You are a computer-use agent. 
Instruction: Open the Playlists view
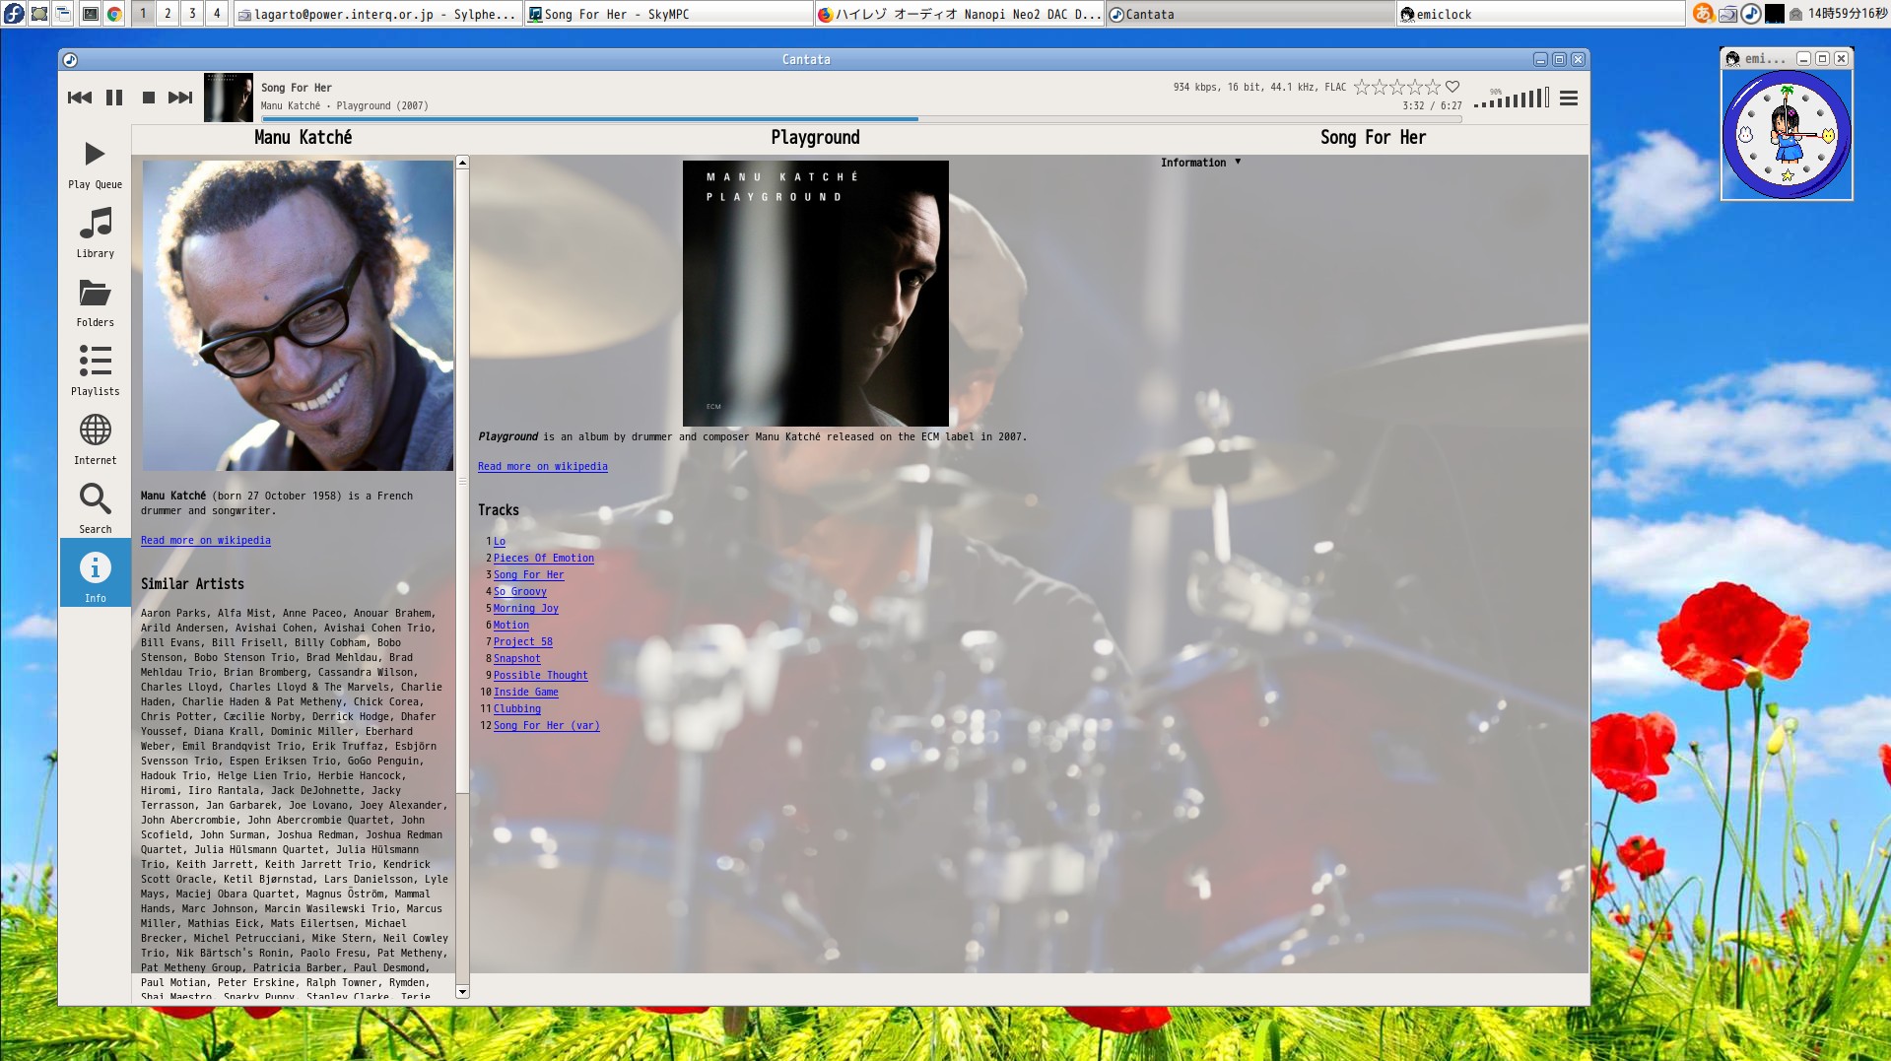pyautogui.click(x=95, y=370)
